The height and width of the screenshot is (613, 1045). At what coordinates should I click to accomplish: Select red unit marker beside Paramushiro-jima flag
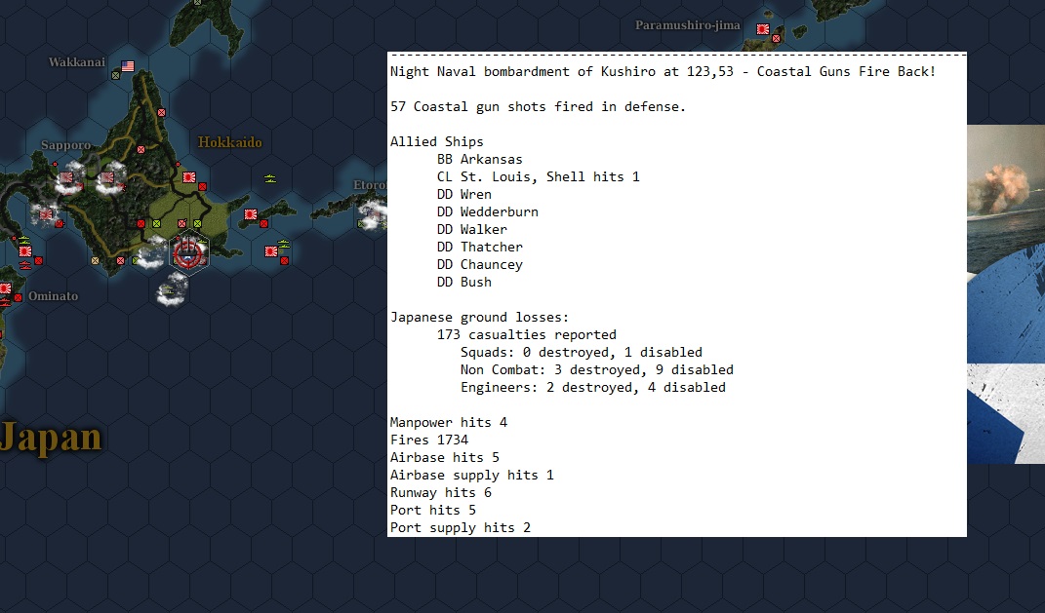coord(776,39)
